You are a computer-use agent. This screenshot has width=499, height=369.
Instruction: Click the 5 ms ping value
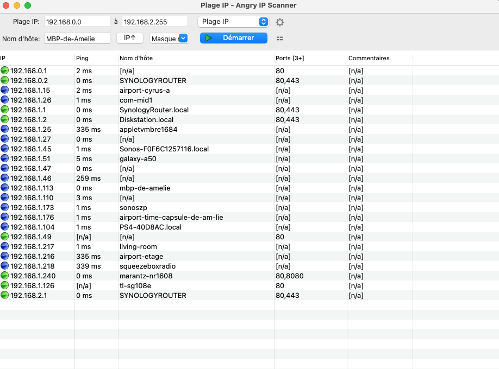point(84,158)
